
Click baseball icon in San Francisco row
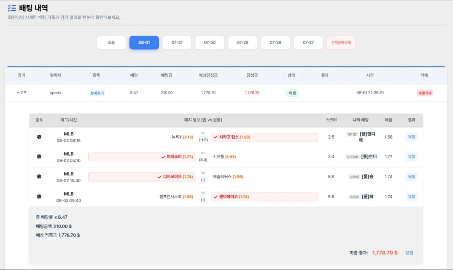[x=39, y=196]
